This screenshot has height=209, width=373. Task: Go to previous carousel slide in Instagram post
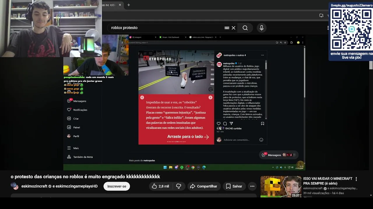(x=142, y=98)
